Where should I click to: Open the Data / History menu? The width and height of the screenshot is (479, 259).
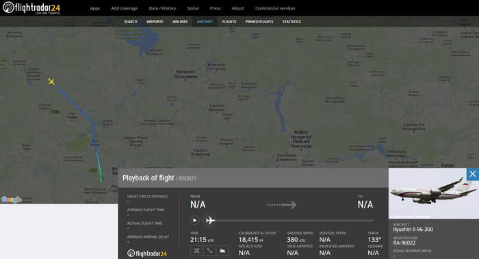pyautogui.click(x=162, y=8)
